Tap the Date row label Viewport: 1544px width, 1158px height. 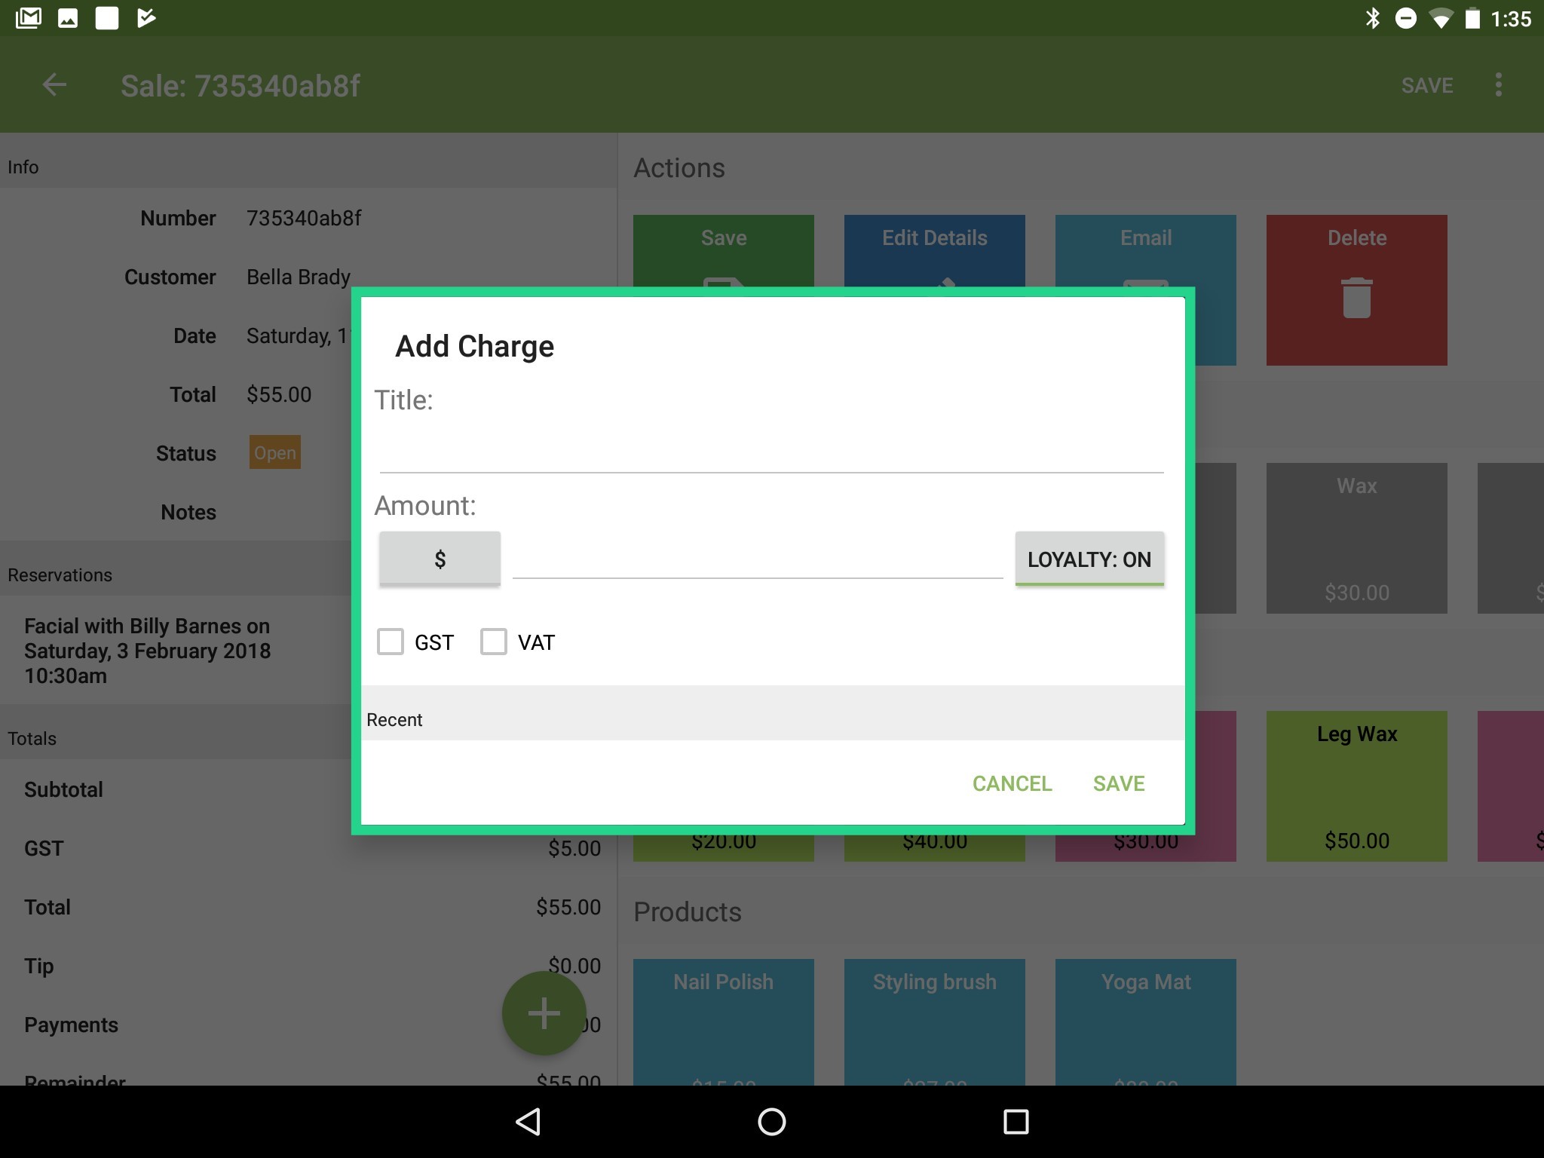pos(195,335)
